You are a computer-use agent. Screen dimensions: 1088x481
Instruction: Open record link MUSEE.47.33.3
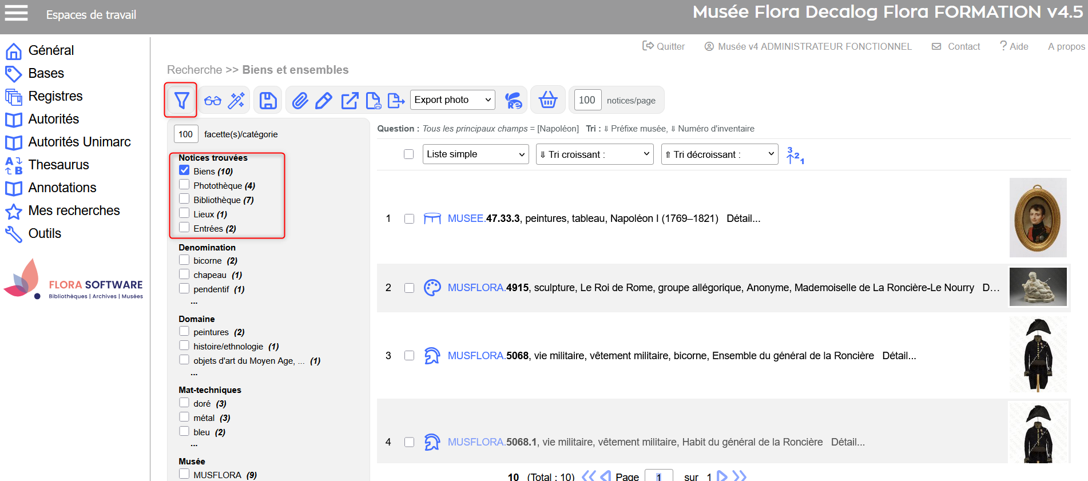483,218
